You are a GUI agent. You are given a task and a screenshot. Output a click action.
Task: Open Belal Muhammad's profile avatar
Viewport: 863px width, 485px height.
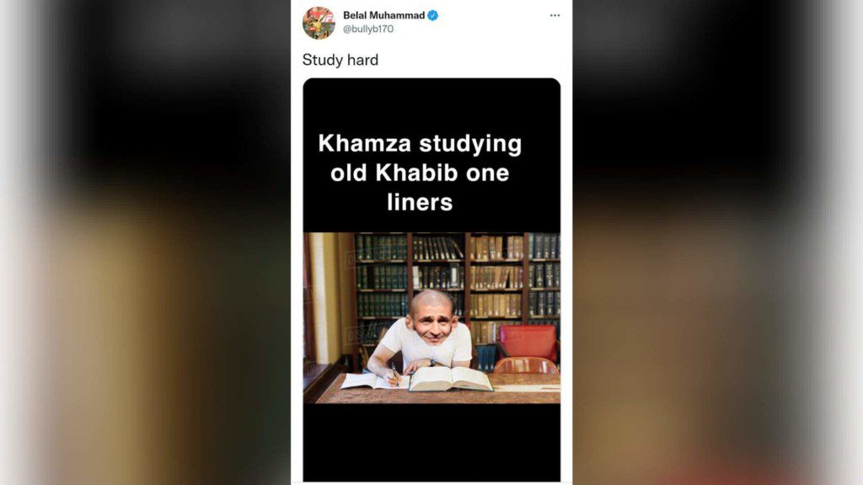(x=319, y=23)
